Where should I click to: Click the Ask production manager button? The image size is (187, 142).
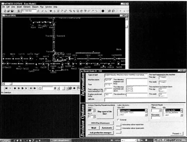[101, 133]
